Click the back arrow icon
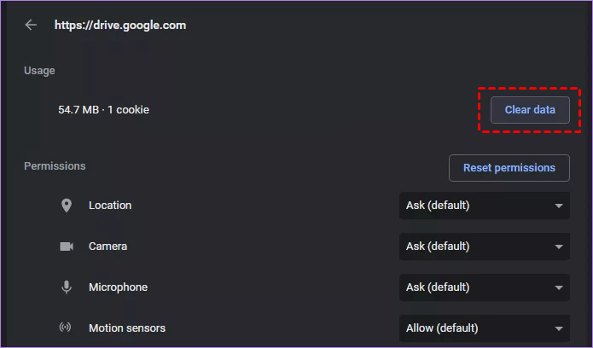This screenshot has height=348, width=593. pos(32,26)
